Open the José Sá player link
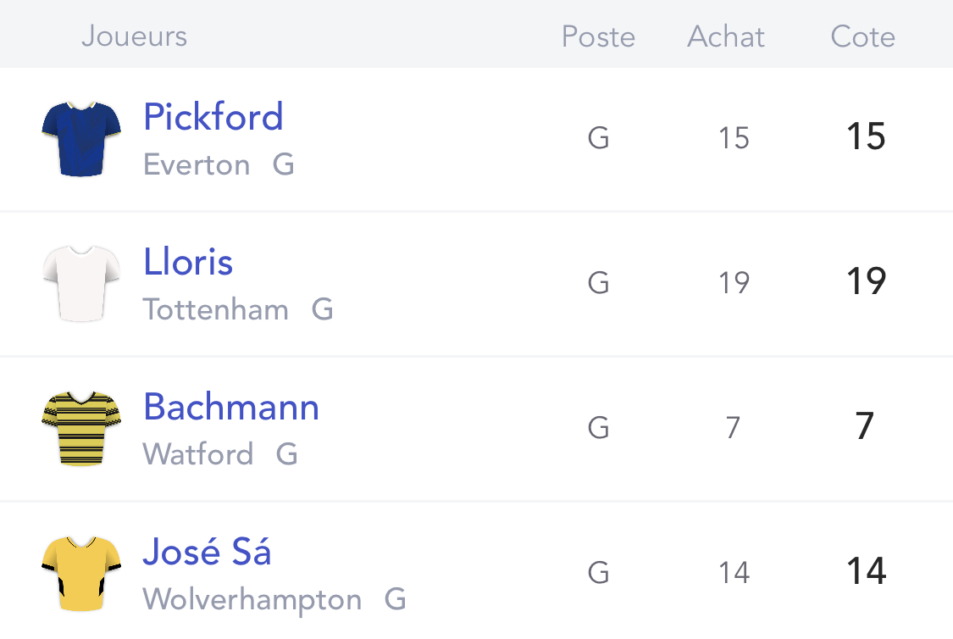The image size is (953, 639). [x=207, y=552]
